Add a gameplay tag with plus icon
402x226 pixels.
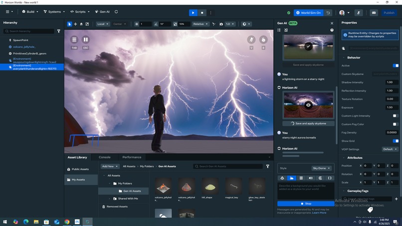point(397,199)
